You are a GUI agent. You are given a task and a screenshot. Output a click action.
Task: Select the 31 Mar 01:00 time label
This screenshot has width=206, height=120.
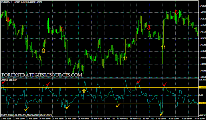(x=135, y=118)
